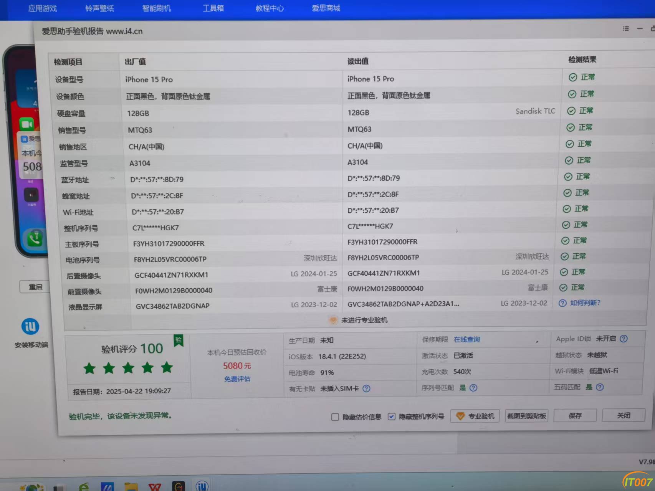Click the 如何判断? link for the LCD row

pos(585,303)
